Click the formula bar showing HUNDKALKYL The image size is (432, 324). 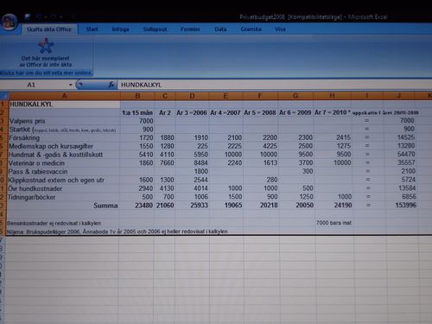pos(274,85)
